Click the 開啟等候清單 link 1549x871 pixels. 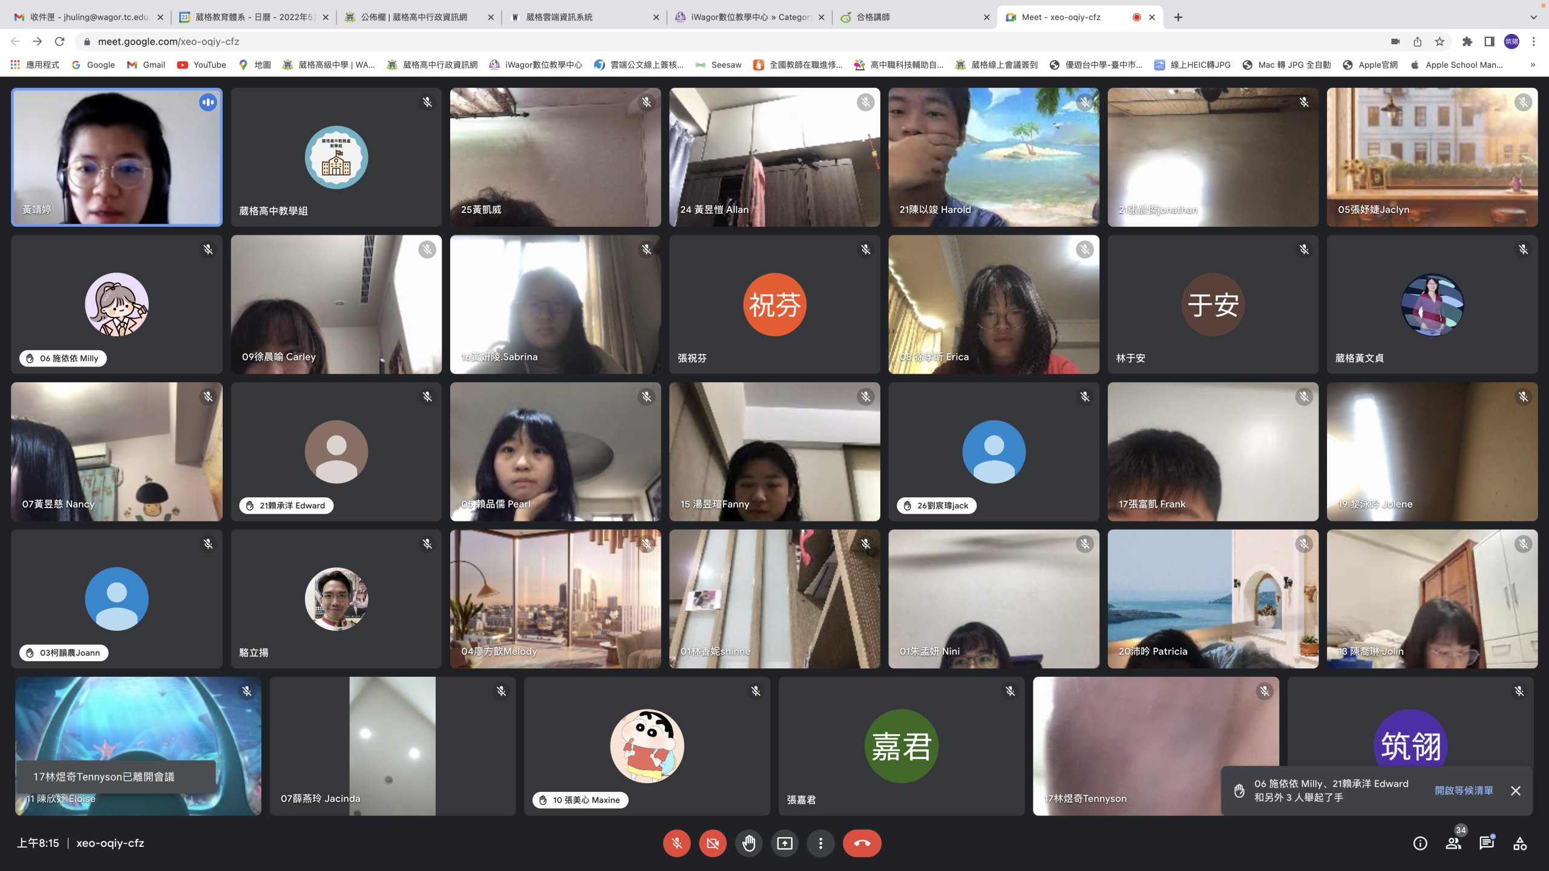coord(1464,791)
